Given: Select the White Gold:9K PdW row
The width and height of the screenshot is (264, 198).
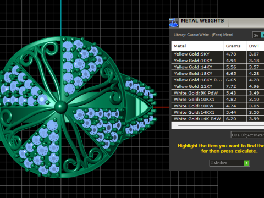Looking at the screenshot, I should point(218,93).
